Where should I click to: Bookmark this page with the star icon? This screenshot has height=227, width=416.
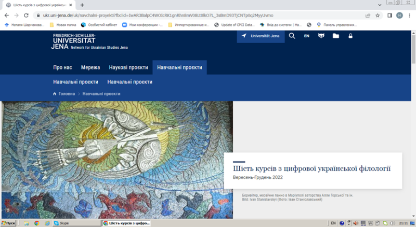(x=378, y=16)
